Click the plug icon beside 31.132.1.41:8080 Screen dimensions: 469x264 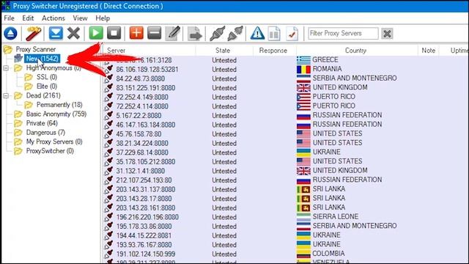pos(108,171)
